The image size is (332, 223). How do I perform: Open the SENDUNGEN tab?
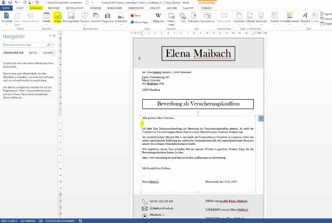[114, 8]
